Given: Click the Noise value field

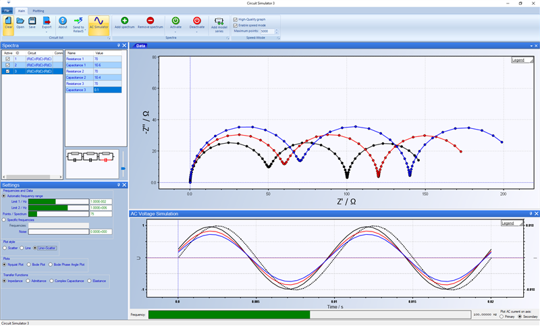Looking at the screenshot, I should (101, 232).
